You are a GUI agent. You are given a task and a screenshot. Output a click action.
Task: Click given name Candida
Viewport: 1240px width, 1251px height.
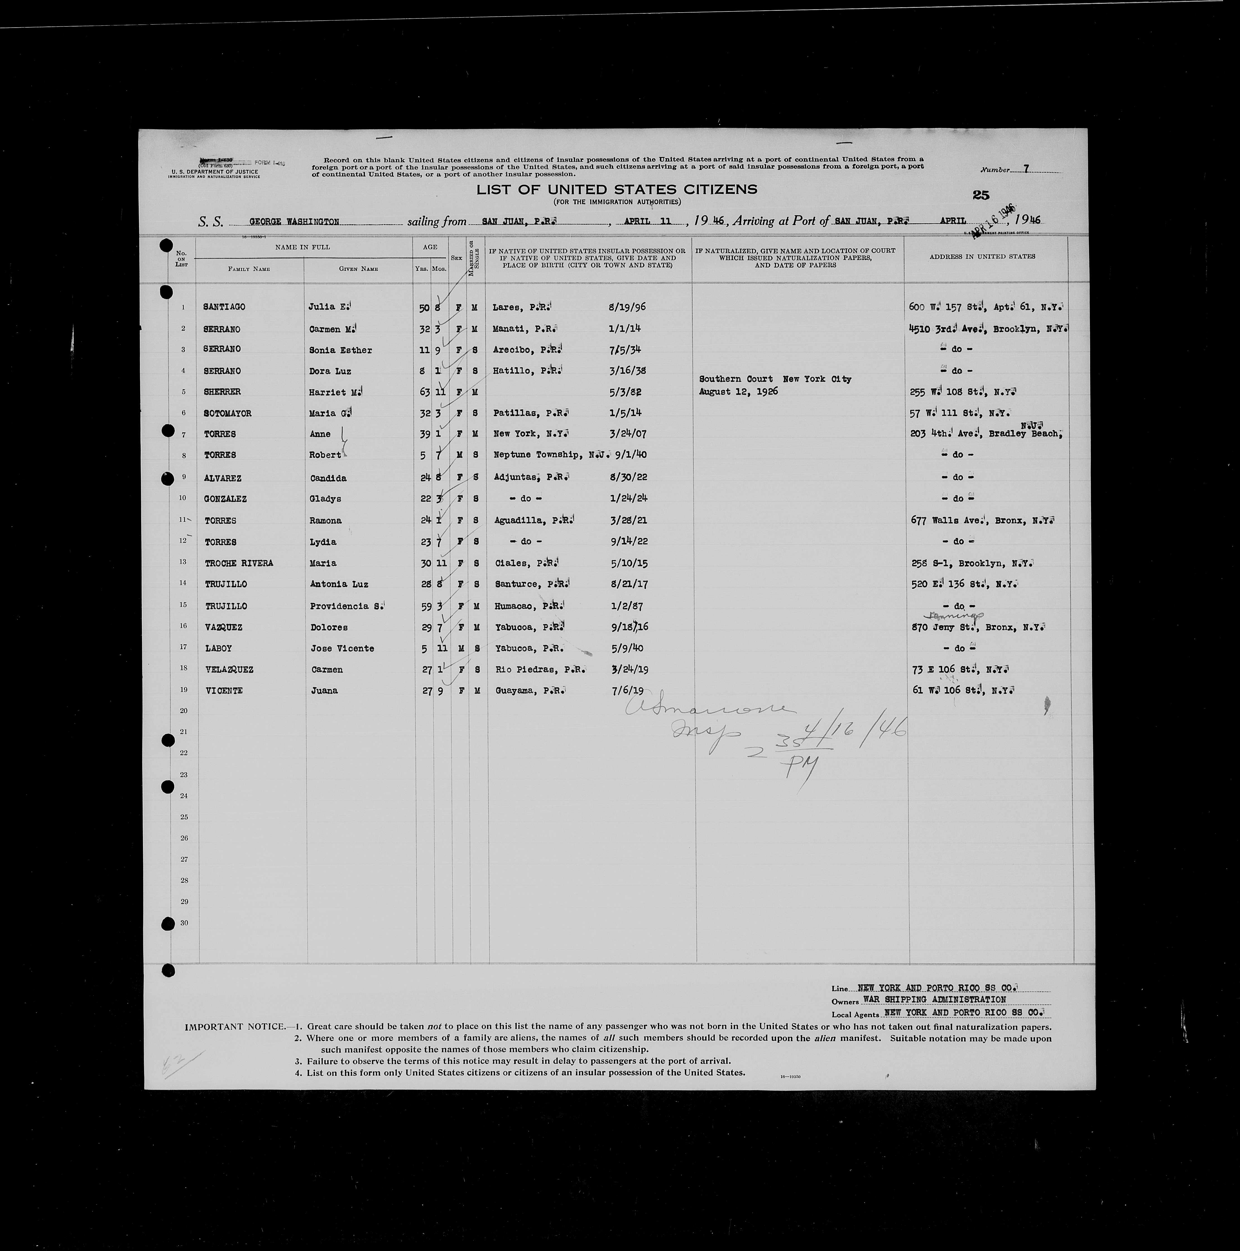(x=328, y=479)
